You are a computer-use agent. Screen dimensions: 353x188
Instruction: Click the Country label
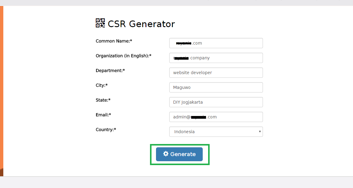[106, 130]
